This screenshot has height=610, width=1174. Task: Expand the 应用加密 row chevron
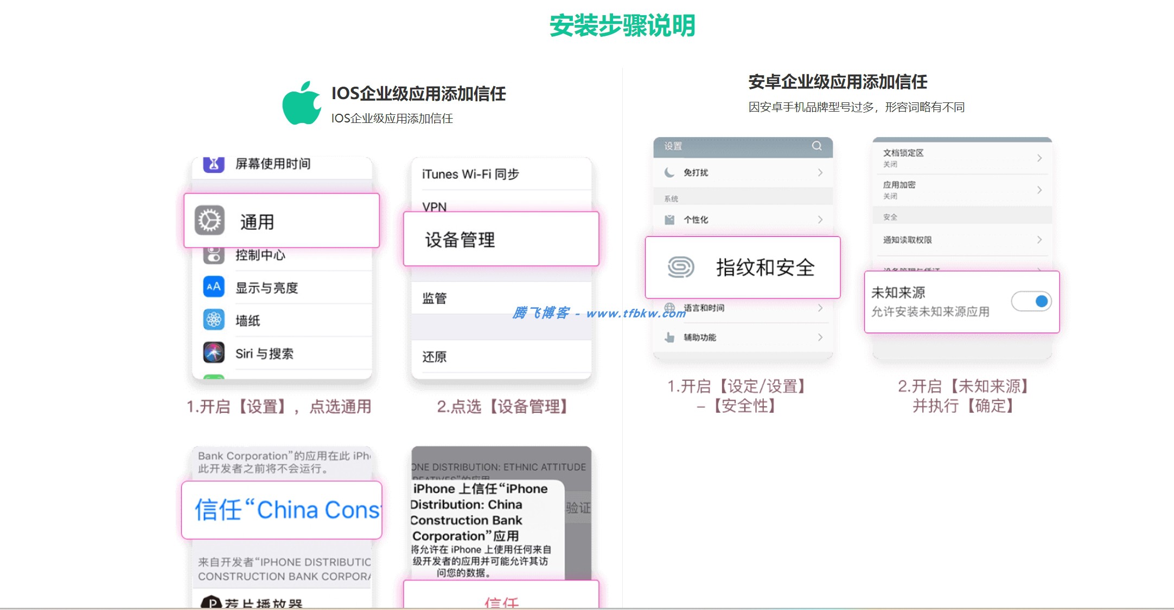(1039, 190)
